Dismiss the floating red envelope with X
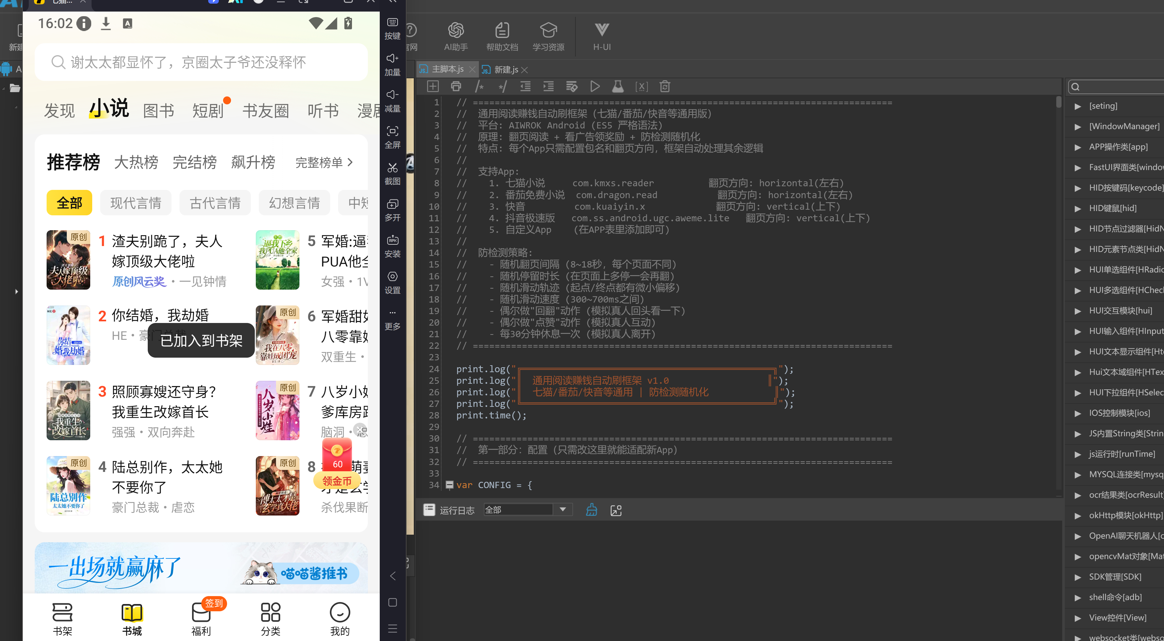1164x641 pixels. click(360, 429)
